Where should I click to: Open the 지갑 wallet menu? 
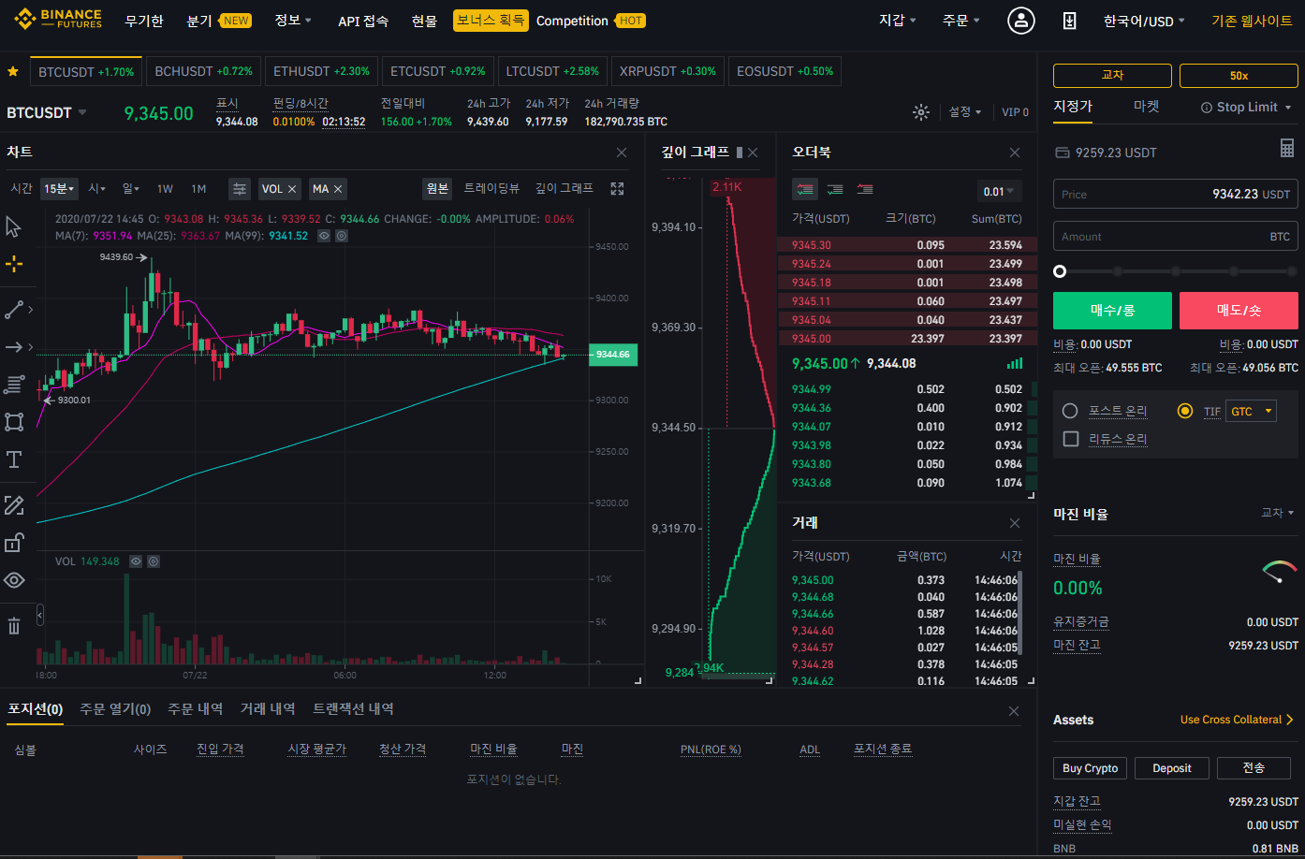898,20
